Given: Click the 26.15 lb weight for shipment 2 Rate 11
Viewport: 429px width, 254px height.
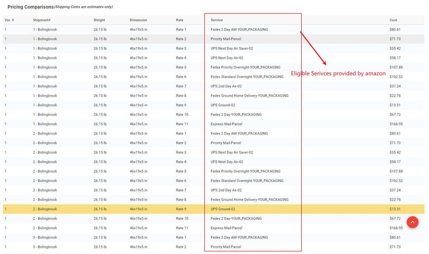Looking at the screenshot, I should (x=100, y=228).
